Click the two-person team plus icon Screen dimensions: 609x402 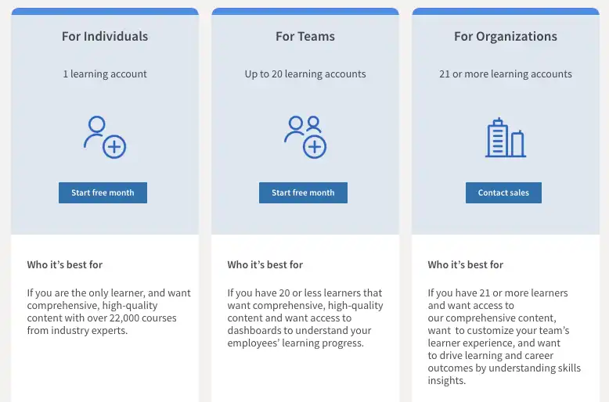point(304,137)
